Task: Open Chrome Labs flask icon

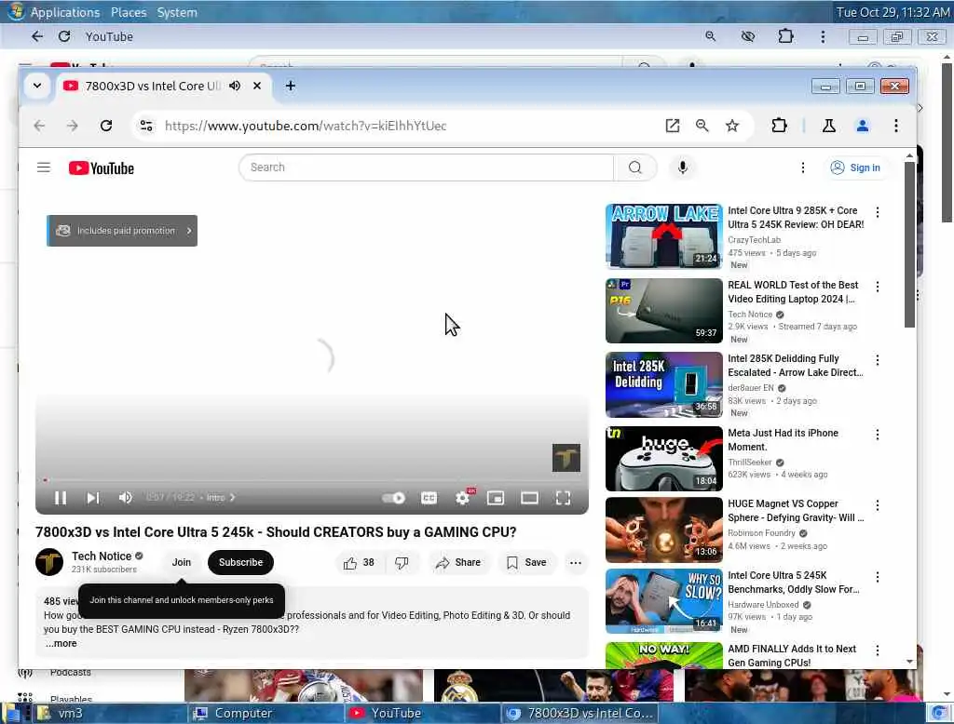Action: [828, 126]
